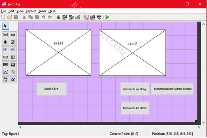Select the Slider component in the palette

(x=13, y=35)
